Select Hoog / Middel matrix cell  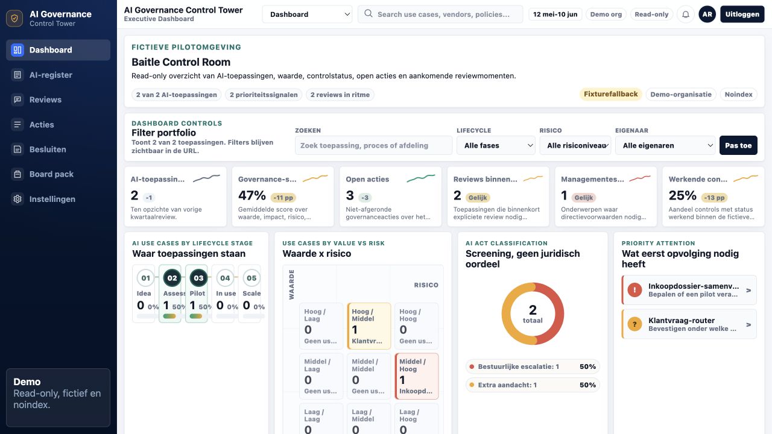pyautogui.click(x=369, y=326)
